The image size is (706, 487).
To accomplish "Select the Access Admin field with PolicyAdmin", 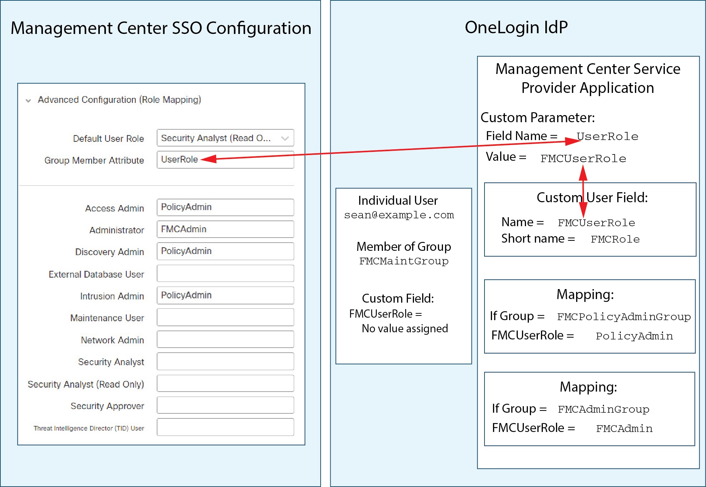I will (x=225, y=207).
